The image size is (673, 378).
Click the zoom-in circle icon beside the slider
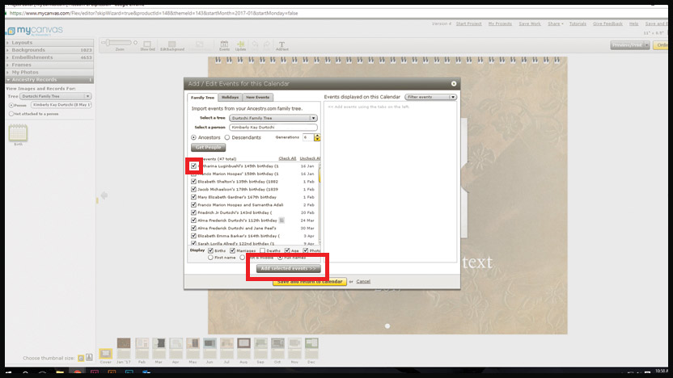point(136,43)
